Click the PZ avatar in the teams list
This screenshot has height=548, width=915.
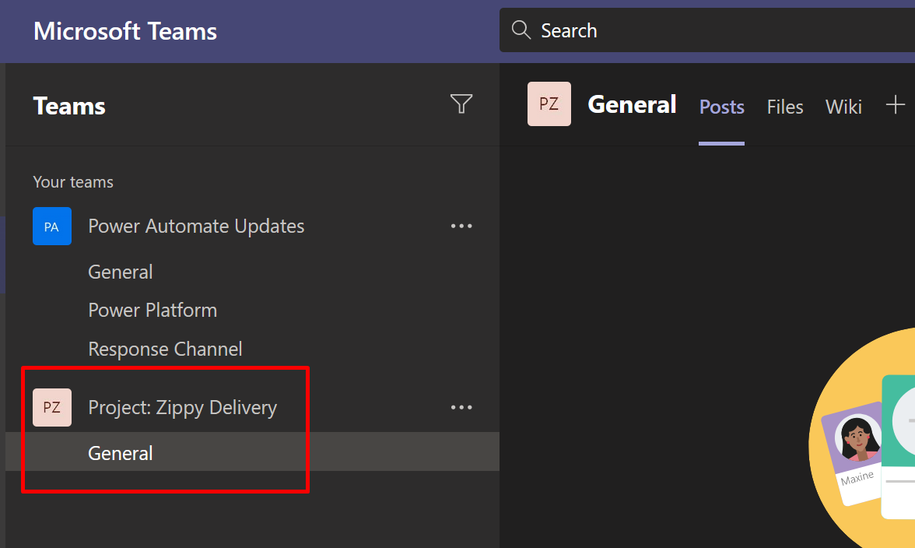coord(52,408)
